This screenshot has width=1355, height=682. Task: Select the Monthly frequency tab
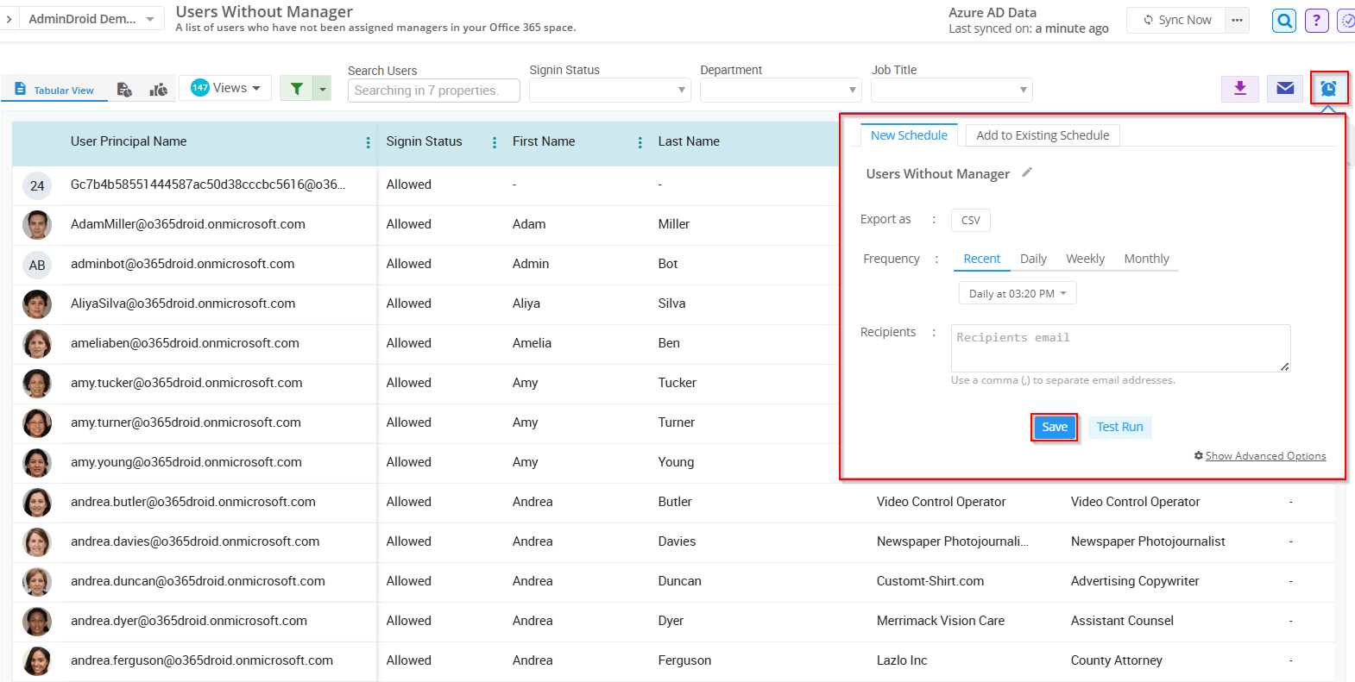click(x=1146, y=259)
